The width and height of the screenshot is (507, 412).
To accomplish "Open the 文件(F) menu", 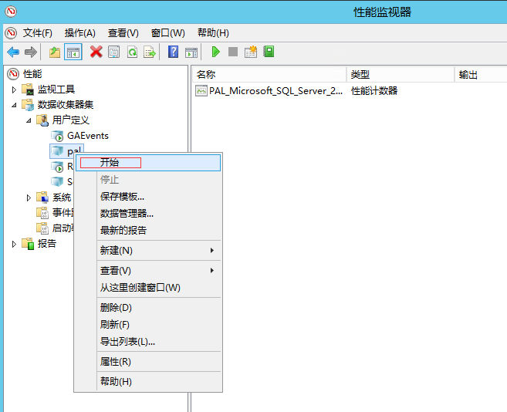I will point(38,32).
